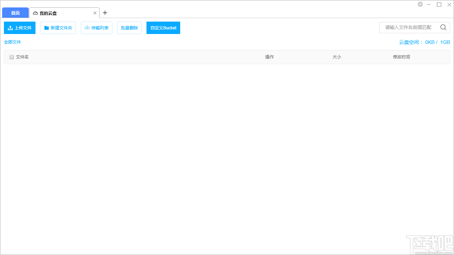Toggle the select-all 文件名 checkbox
This screenshot has width=454, height=255.
12,57
